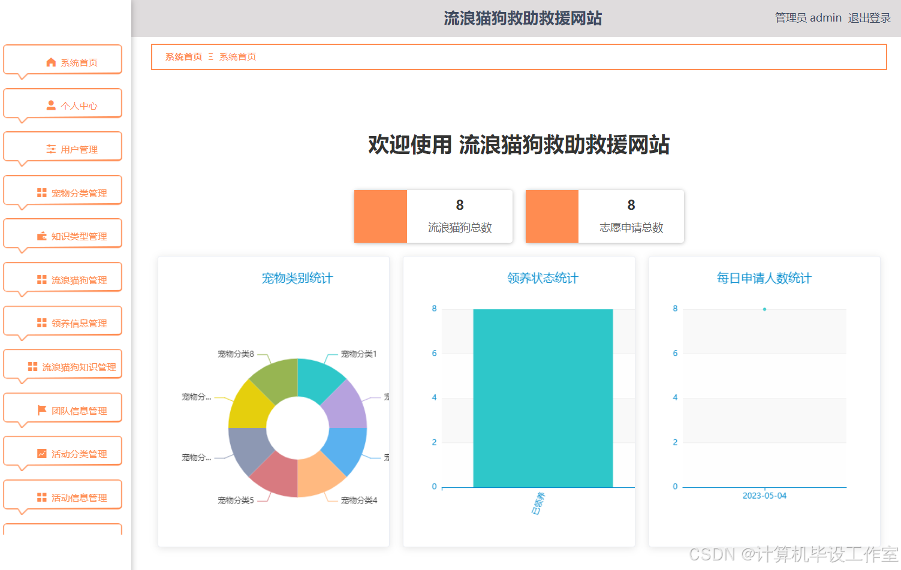Open 领养信息管理 in the sidebar
This screenshot has height=570, width=901.
pos(62,321)
